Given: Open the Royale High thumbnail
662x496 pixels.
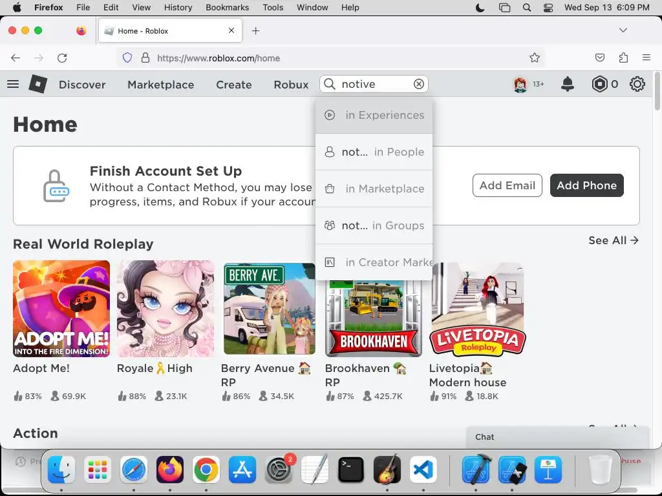Looking at the screenshot, I should pyautogui.click(x=165, y=309).
